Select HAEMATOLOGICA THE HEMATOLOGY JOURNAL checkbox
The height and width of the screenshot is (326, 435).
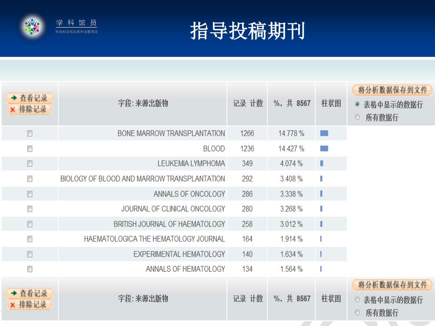[x=30, y=239]
